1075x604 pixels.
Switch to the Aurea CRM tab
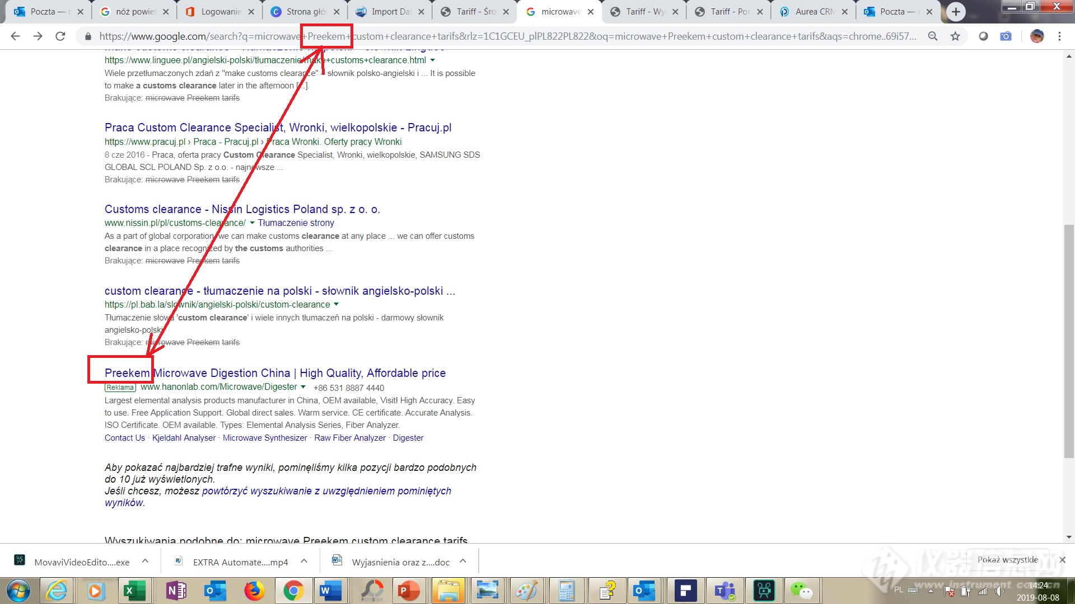click(x=813, y=12)
